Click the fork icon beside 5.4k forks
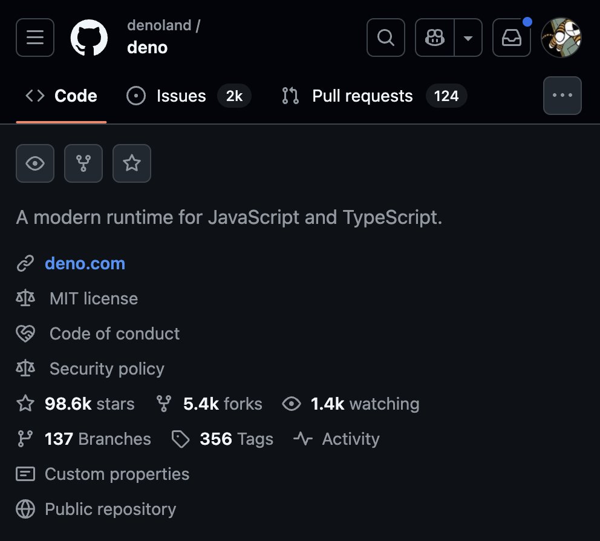Image resolution: width=600 pixels, height=541 pixels. (164, 404)
